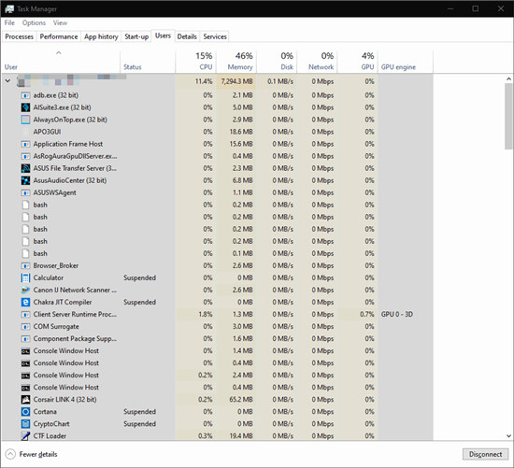Click the ASUS File Transfer Server icon
This screenshot has height=468, width=514.
[25, 168]
